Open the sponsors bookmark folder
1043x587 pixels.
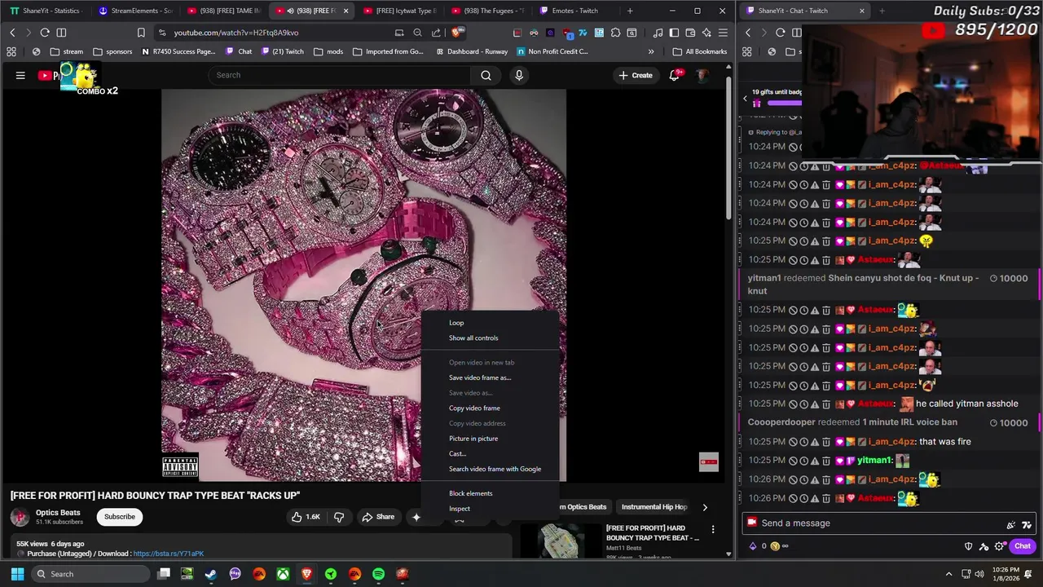point(112,51)
